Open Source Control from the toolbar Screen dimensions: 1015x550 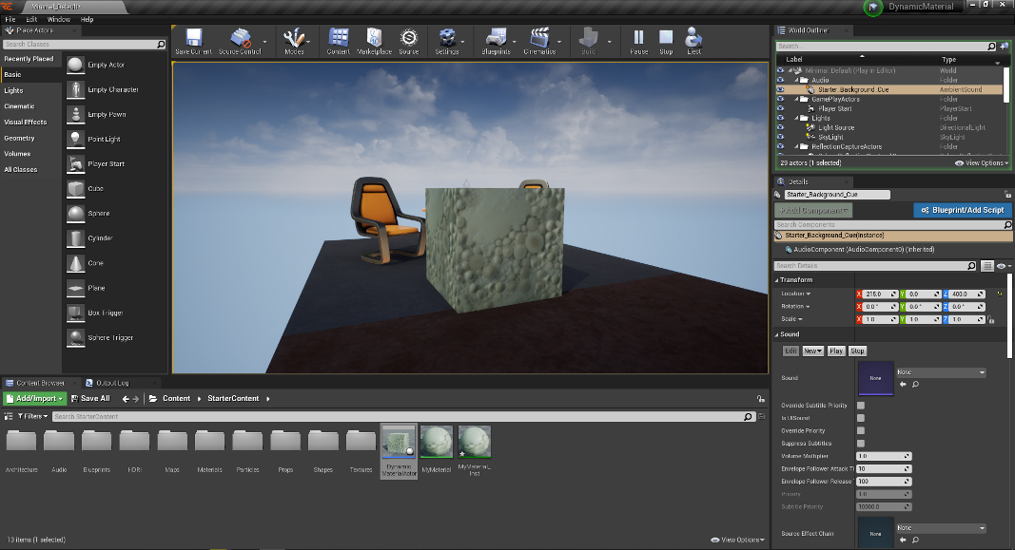[241, 40]
